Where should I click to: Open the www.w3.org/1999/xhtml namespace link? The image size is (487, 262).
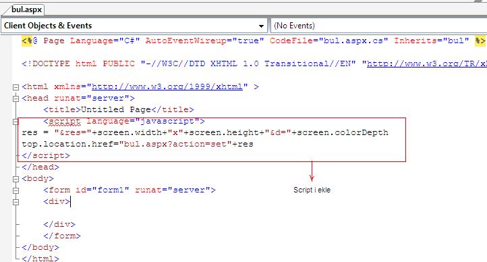tap(167, 86)
